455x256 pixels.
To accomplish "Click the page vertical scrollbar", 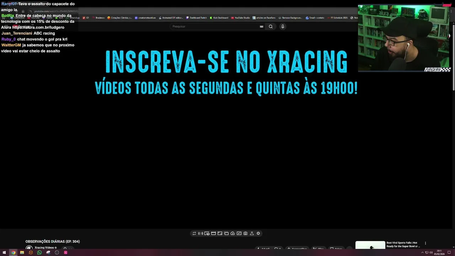I will tap(453, 57).
